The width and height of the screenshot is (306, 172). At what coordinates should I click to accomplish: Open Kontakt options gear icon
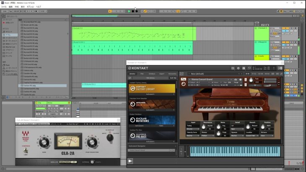tap(238, 68)
